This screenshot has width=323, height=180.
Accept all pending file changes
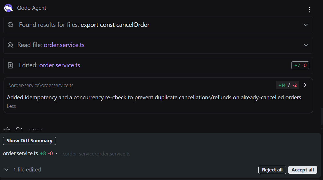pos(302,170)
